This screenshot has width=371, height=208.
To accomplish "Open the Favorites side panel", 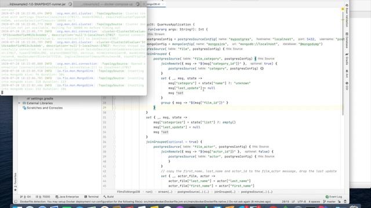I will [x=16, y=181].
